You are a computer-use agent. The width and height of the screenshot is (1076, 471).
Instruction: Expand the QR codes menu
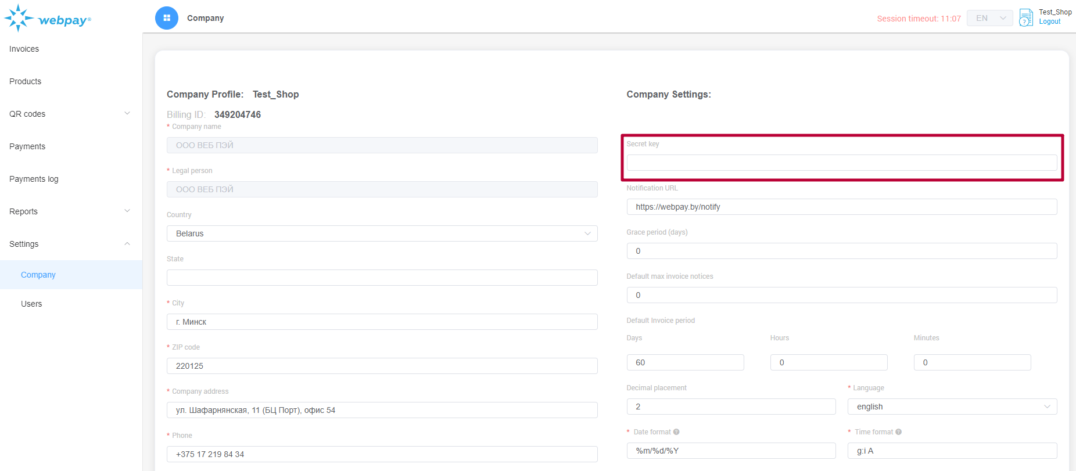coord(70,114)
